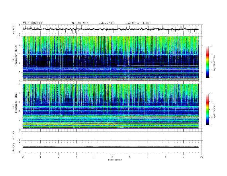Select the ch.2 color bar "log(PSD)(V²/Hz)" label

[214, 110]
